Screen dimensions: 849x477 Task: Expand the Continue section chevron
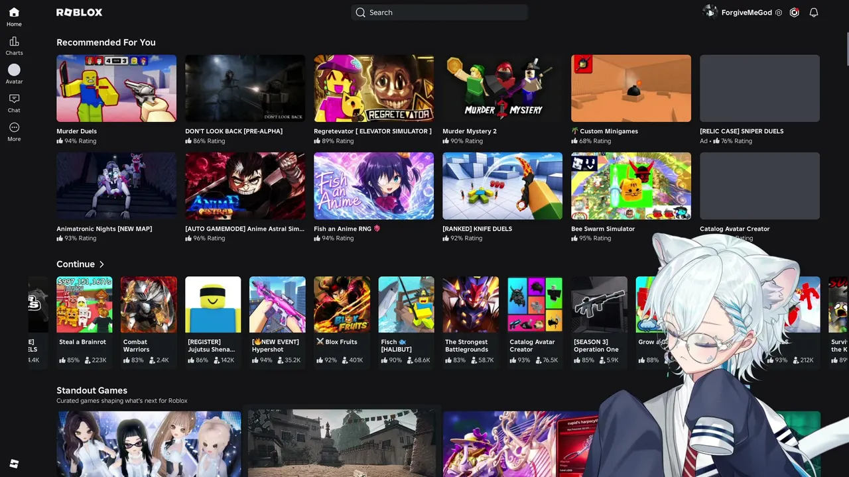click(x=101, y=264)
